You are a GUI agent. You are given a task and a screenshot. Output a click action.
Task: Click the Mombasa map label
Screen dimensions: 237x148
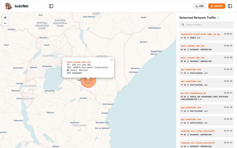(x=107, y=104)
